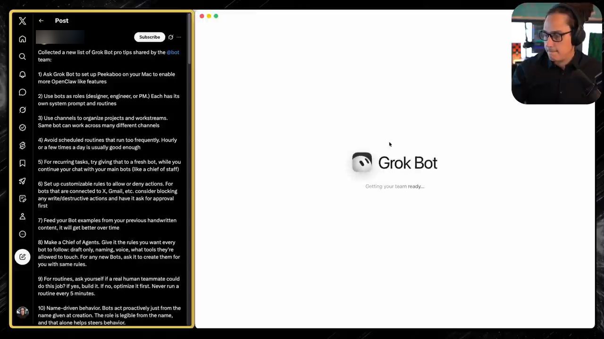Image resolution: width=604 pixels, height=339 pixels.
Task: Click tip "5) For recurring tasks"
Action: 109,165
